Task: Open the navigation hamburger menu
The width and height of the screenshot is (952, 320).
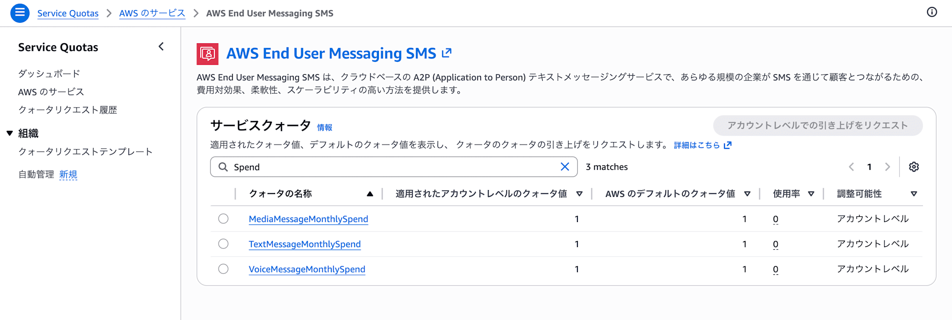Action: (x=20, y=13)
